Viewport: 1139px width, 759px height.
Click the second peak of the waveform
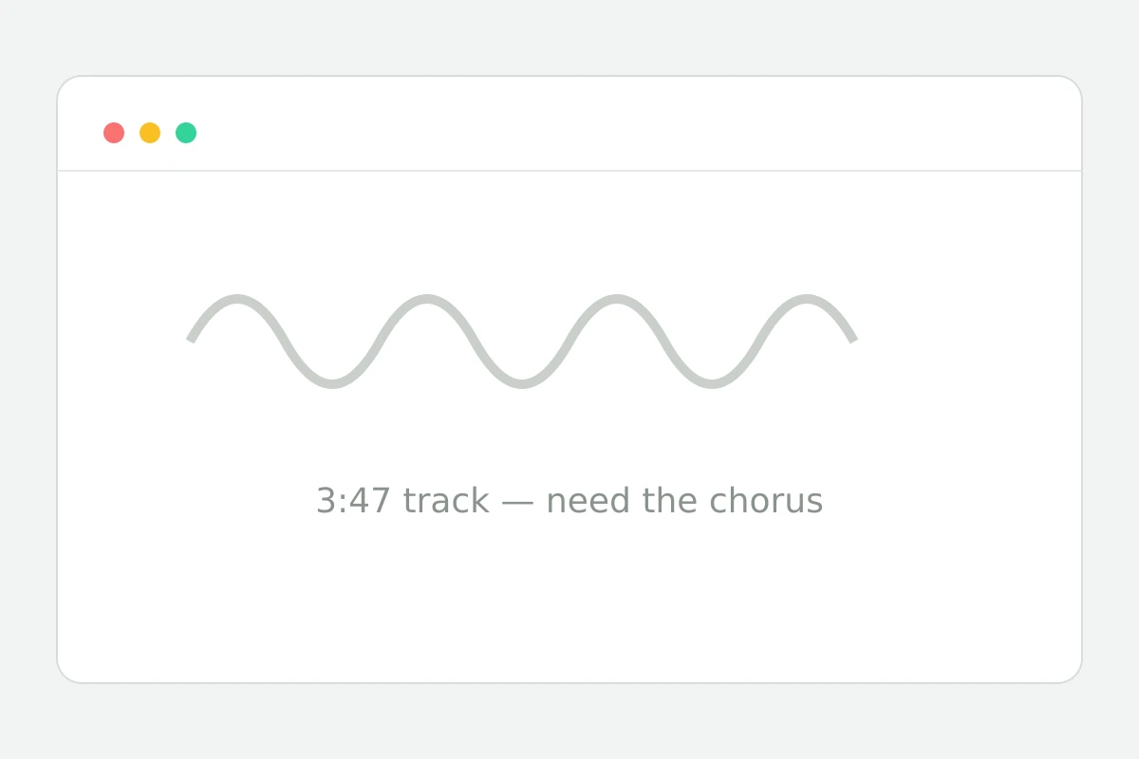click(x=427, y=299)
